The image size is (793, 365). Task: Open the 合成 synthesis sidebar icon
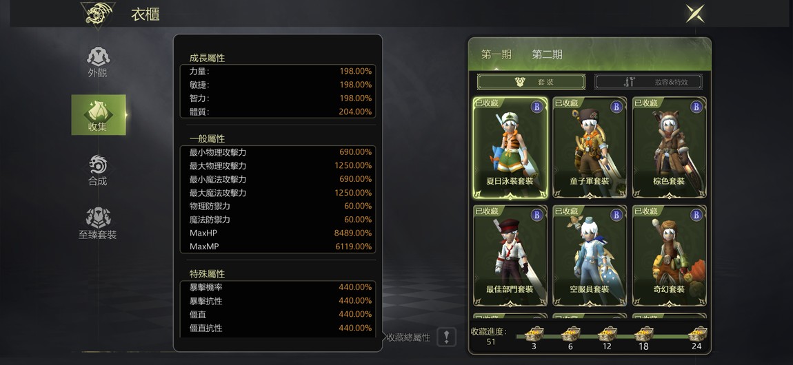click(98, 170)
